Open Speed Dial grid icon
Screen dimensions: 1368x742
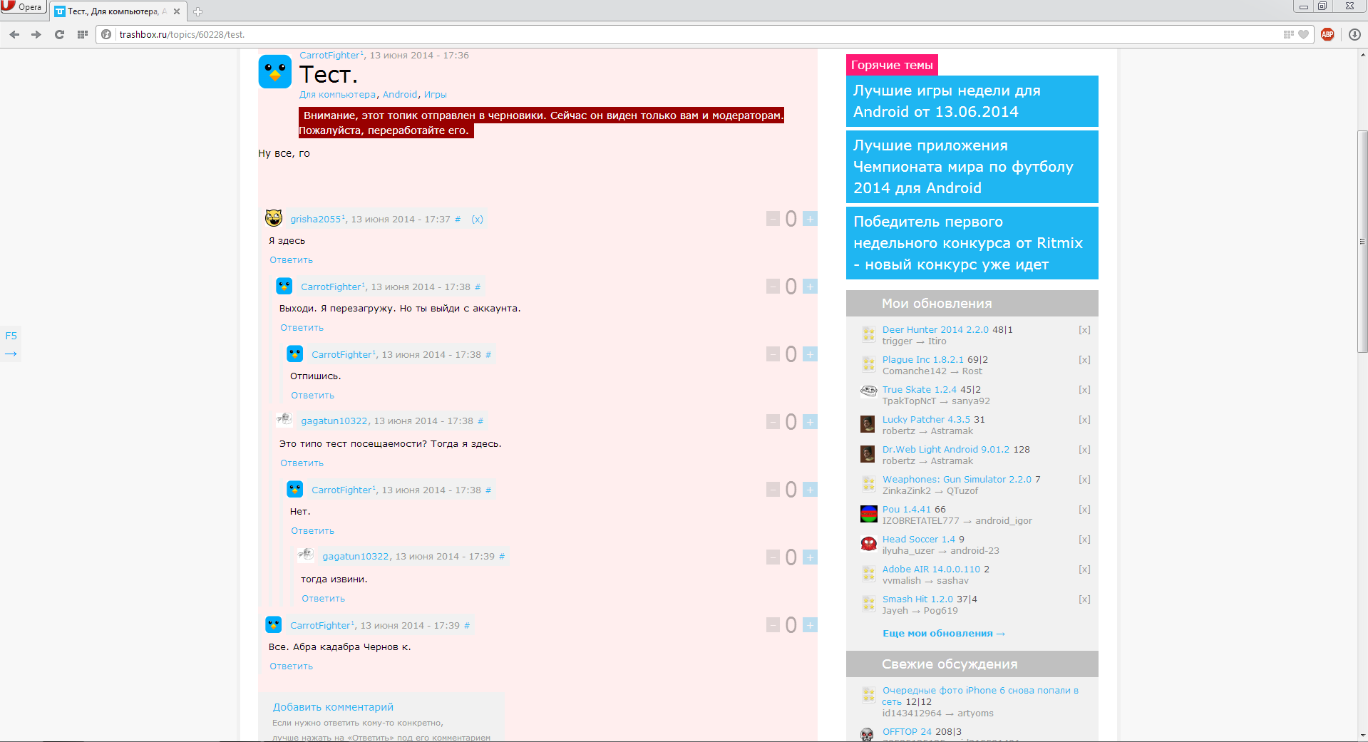pos(82,34)
